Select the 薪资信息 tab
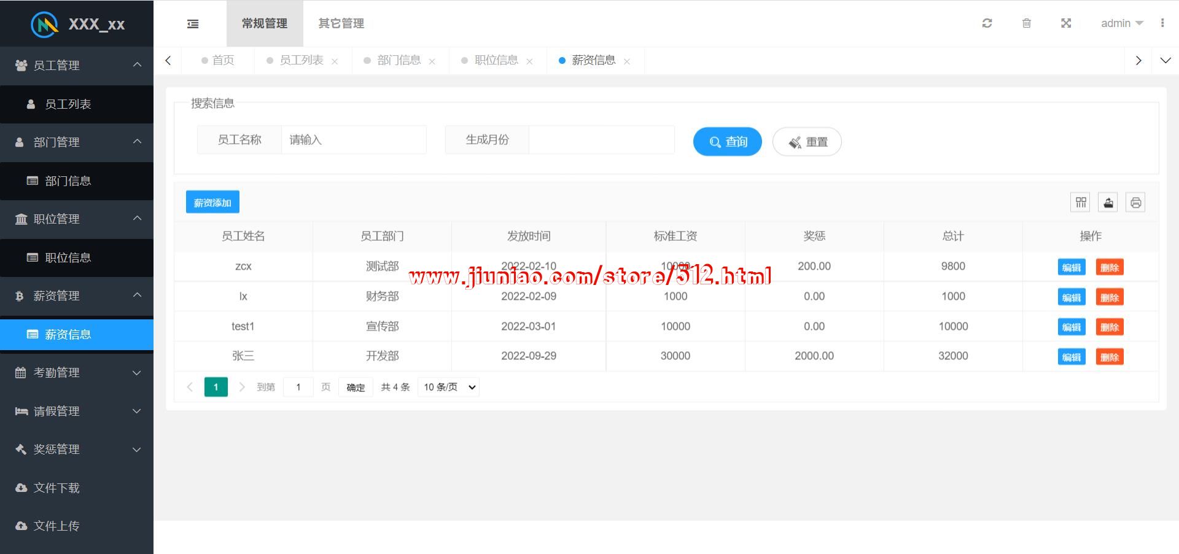The width and height of the screenshot is (1179, 554). tap(593, 60)
